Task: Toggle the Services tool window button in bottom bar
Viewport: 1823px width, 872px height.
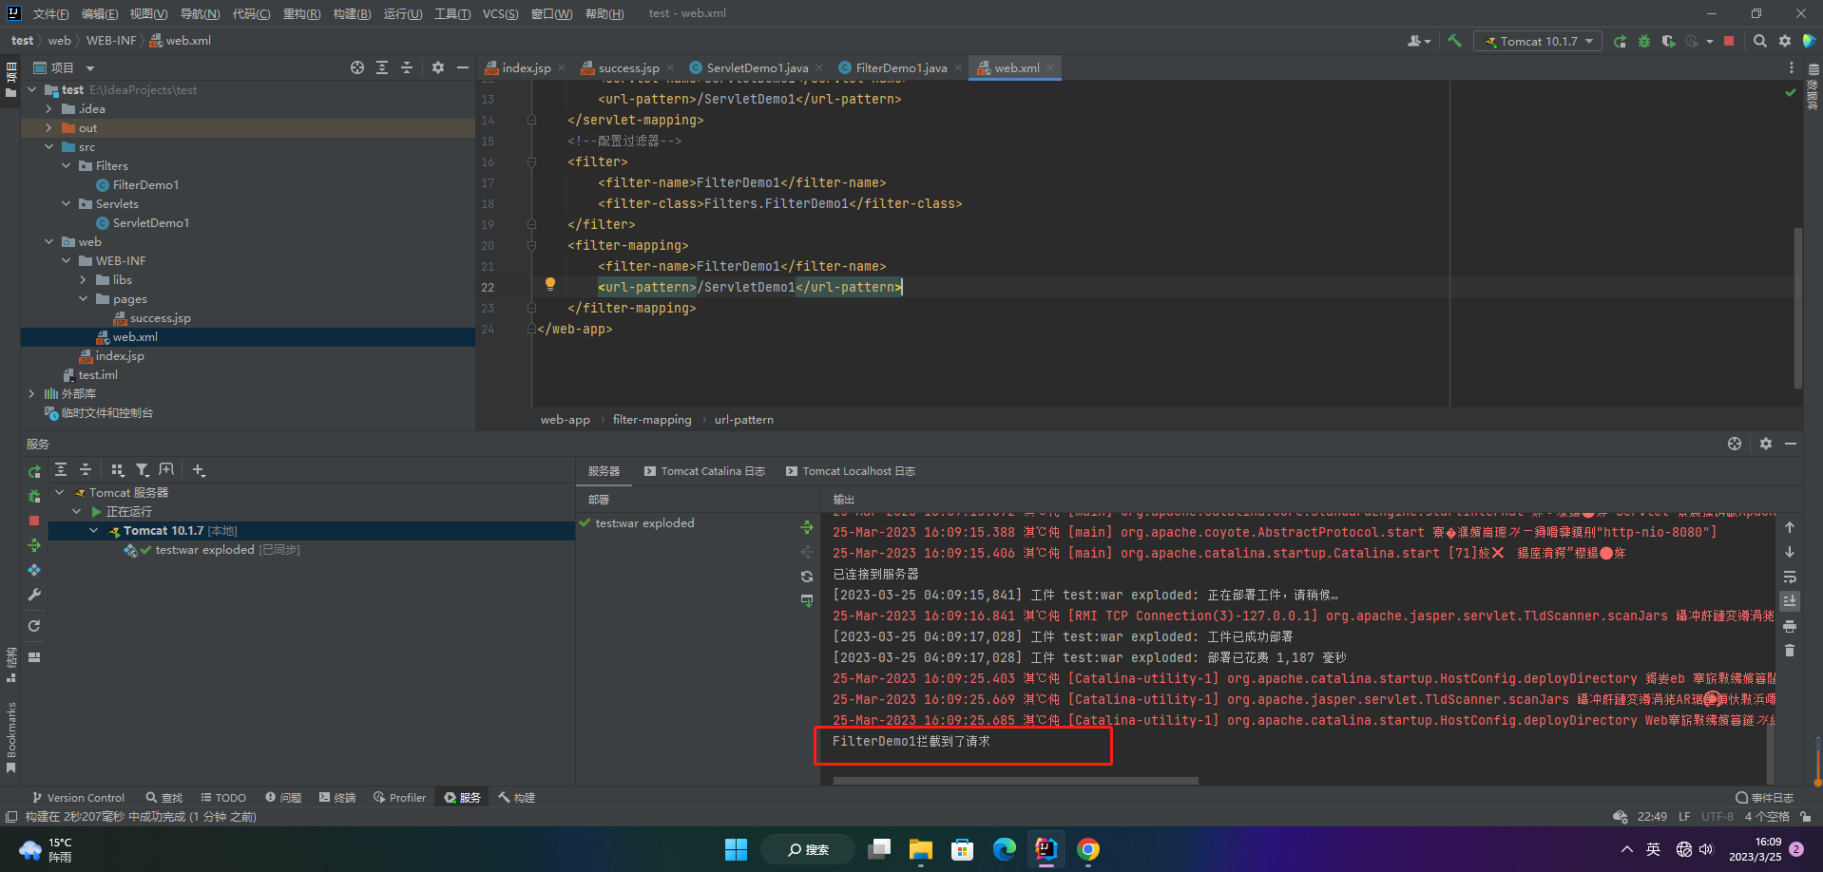Action: pyautogui.click(x=463, y=798)
